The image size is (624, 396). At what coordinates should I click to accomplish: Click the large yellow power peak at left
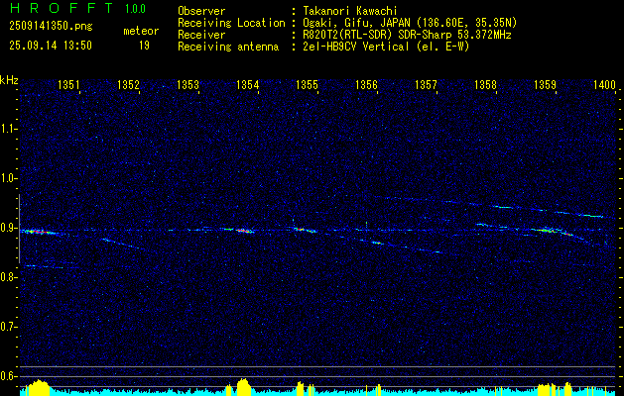pos(38,387)
